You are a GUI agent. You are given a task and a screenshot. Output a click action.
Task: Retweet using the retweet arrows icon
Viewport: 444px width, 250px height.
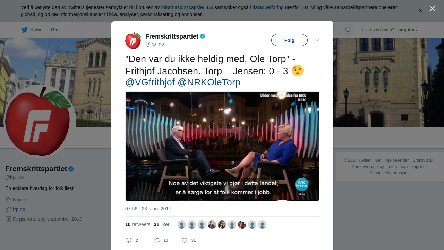[x=157, y=240]
